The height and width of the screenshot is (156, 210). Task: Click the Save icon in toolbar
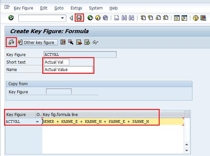[x=79, y=18]
